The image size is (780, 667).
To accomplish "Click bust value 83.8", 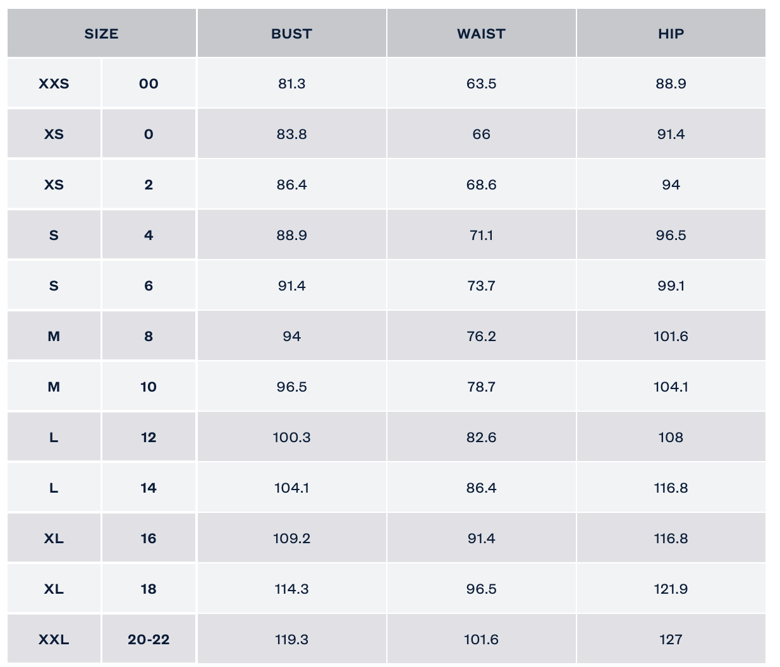I will pos(291,134).
